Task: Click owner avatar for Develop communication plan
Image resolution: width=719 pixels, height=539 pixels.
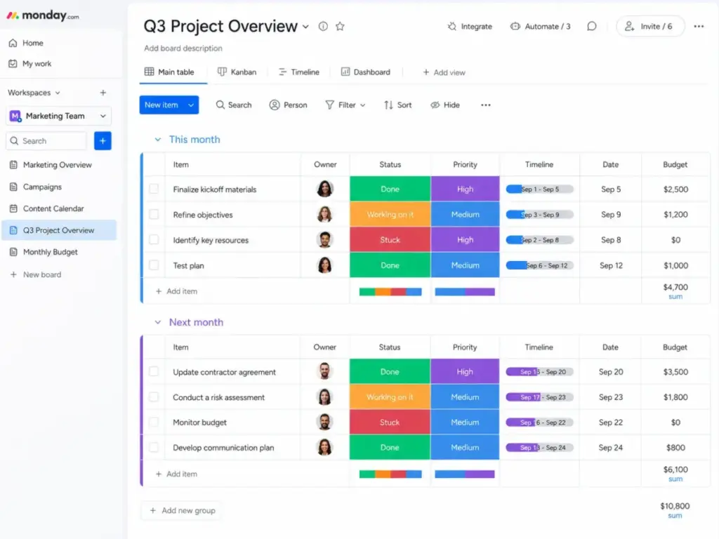Action: [x=324, y=447]
